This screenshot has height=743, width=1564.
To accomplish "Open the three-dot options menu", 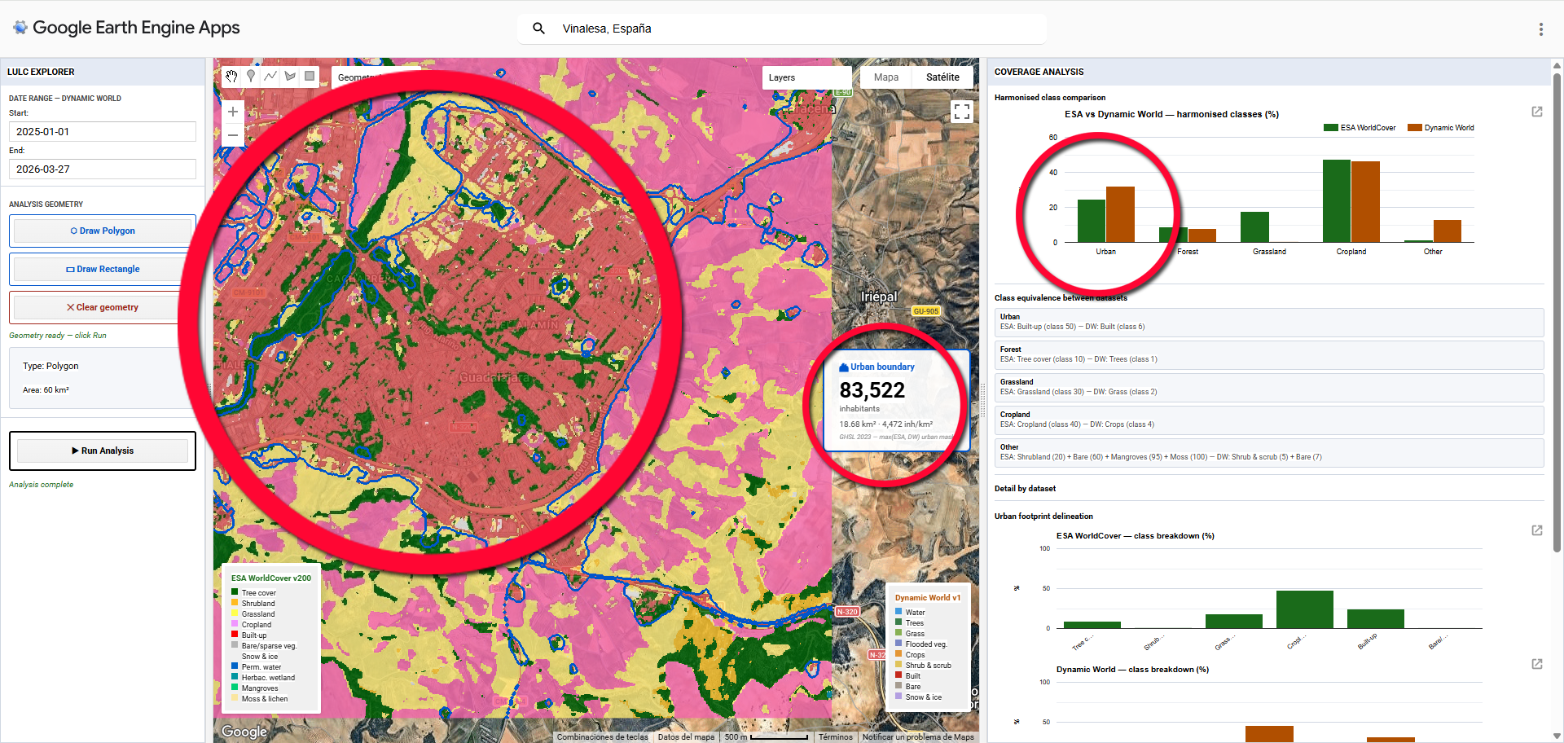I will 1540,29.
